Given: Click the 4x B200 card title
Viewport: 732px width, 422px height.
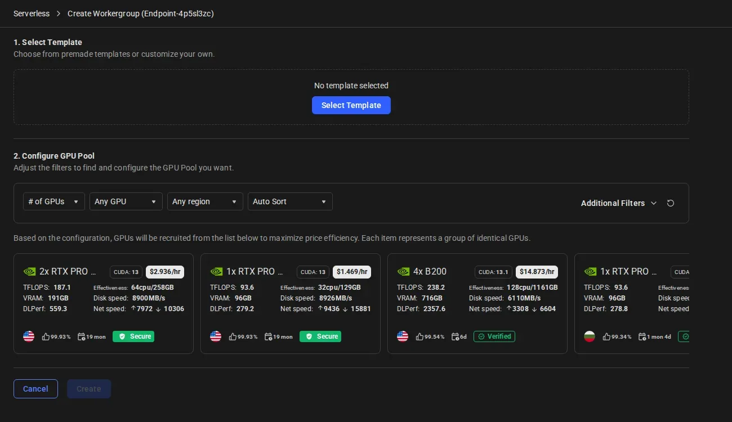Looking at the screenshot, I should (x=430, y=271).
